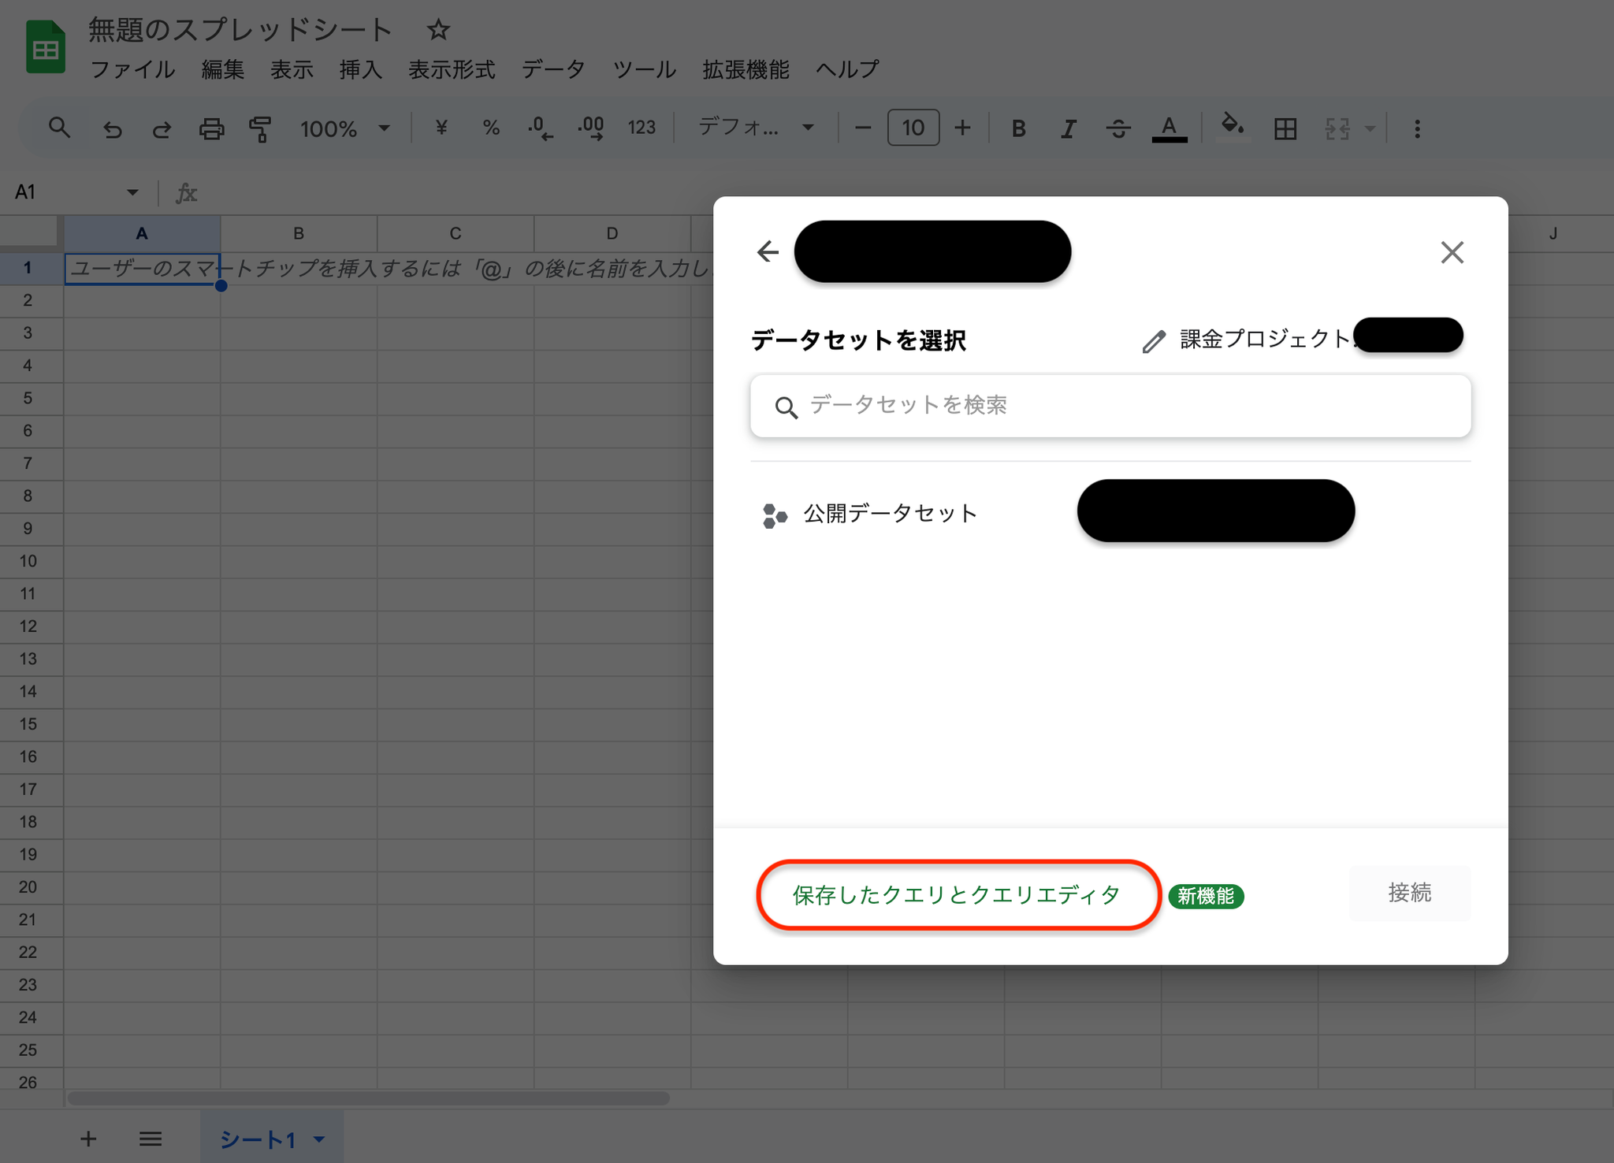Add a new sheet with plus icon
The image size is (1614, 1163).
(88, 1139)
